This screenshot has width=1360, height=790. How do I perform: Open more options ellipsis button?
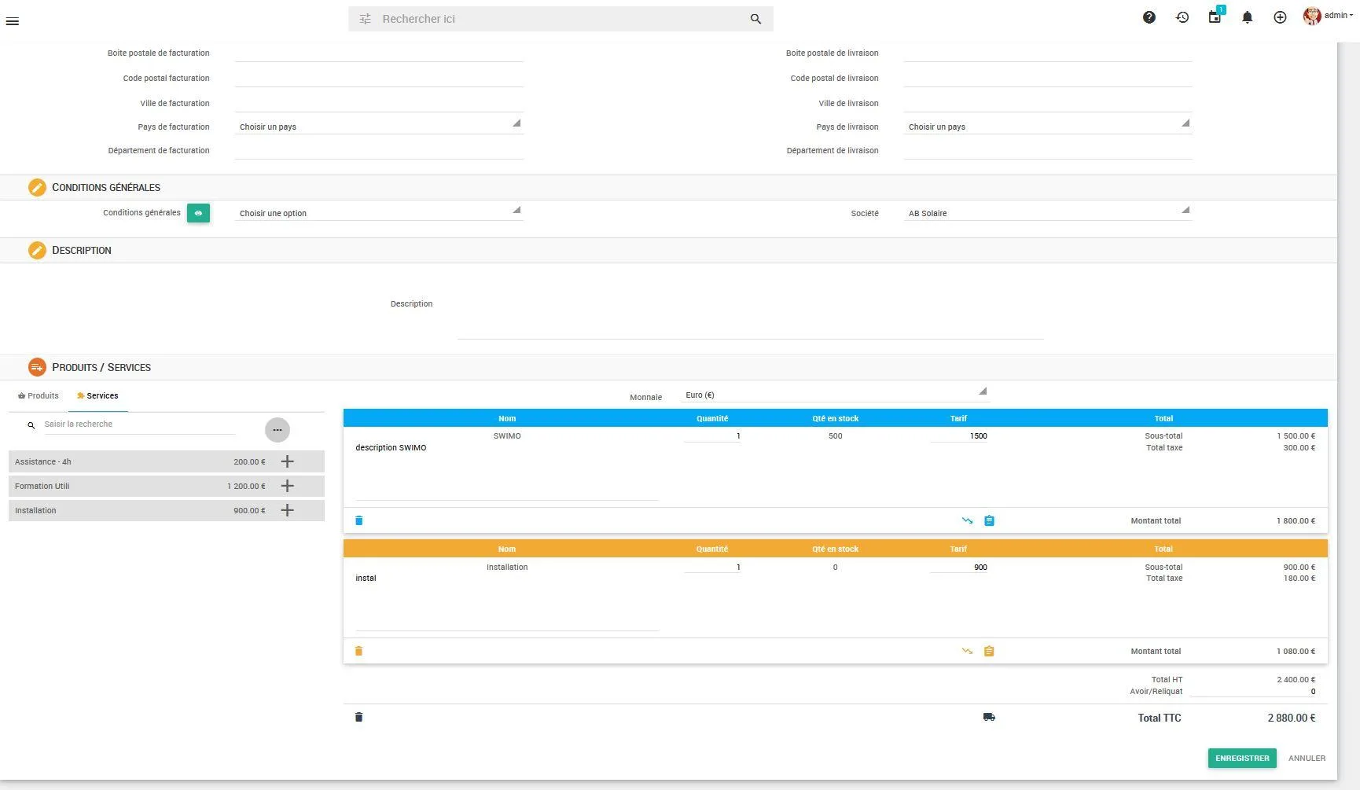click(x=278, y=430)
